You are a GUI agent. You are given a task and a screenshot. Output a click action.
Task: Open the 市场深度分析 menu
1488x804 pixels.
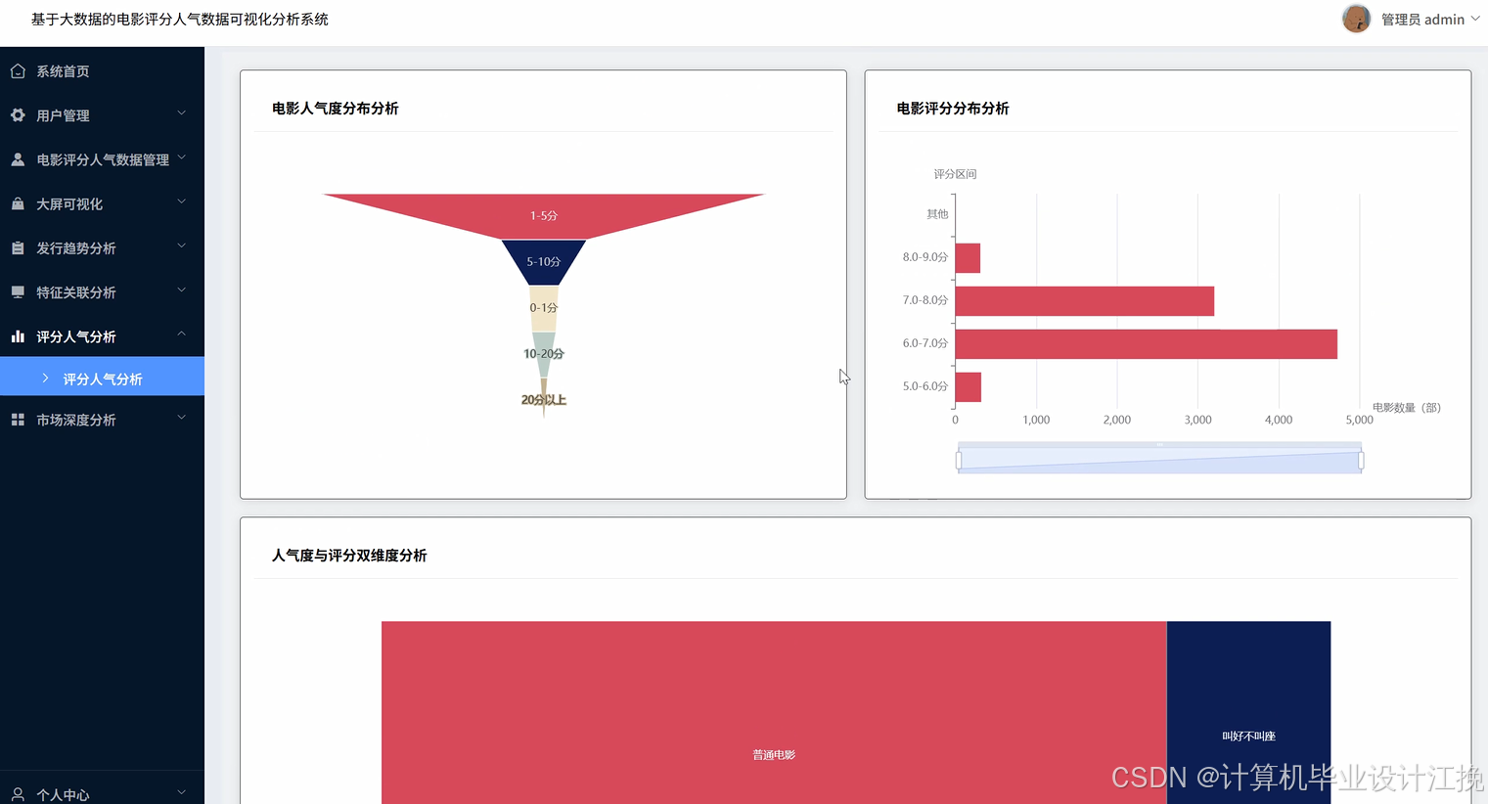[102, 420]
